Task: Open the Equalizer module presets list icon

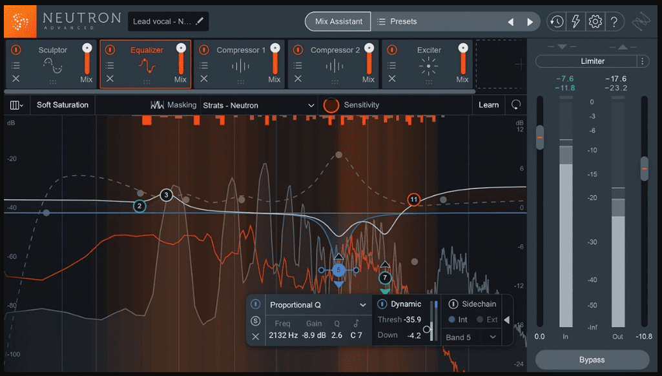Action: pos(110,65)
